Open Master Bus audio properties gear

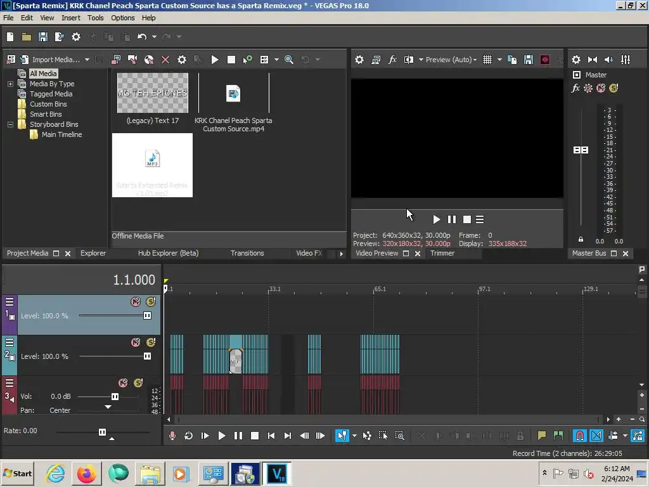coord(576,60)
